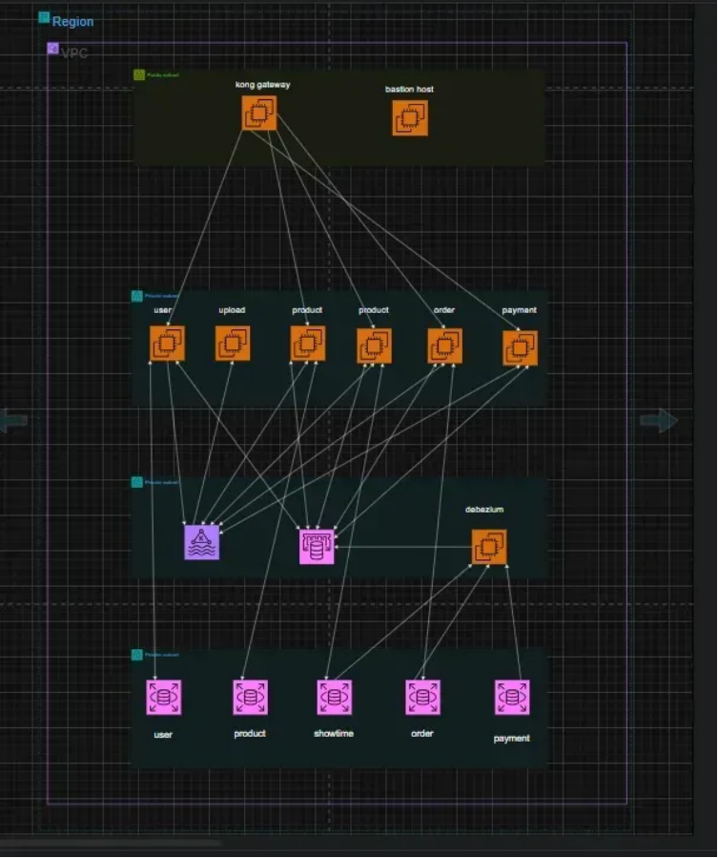Click "order" label above the EC2 instance
This screenshot has width=718, height=858.
click(x=444, y=310)
